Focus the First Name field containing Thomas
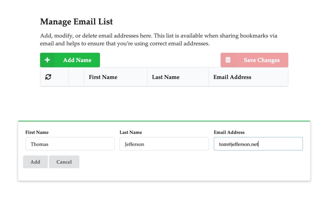Screen dimensions: 328x199 [x=70, y=144]
